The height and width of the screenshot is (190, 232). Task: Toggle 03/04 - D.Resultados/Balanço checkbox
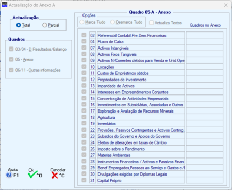click(11, 49)
